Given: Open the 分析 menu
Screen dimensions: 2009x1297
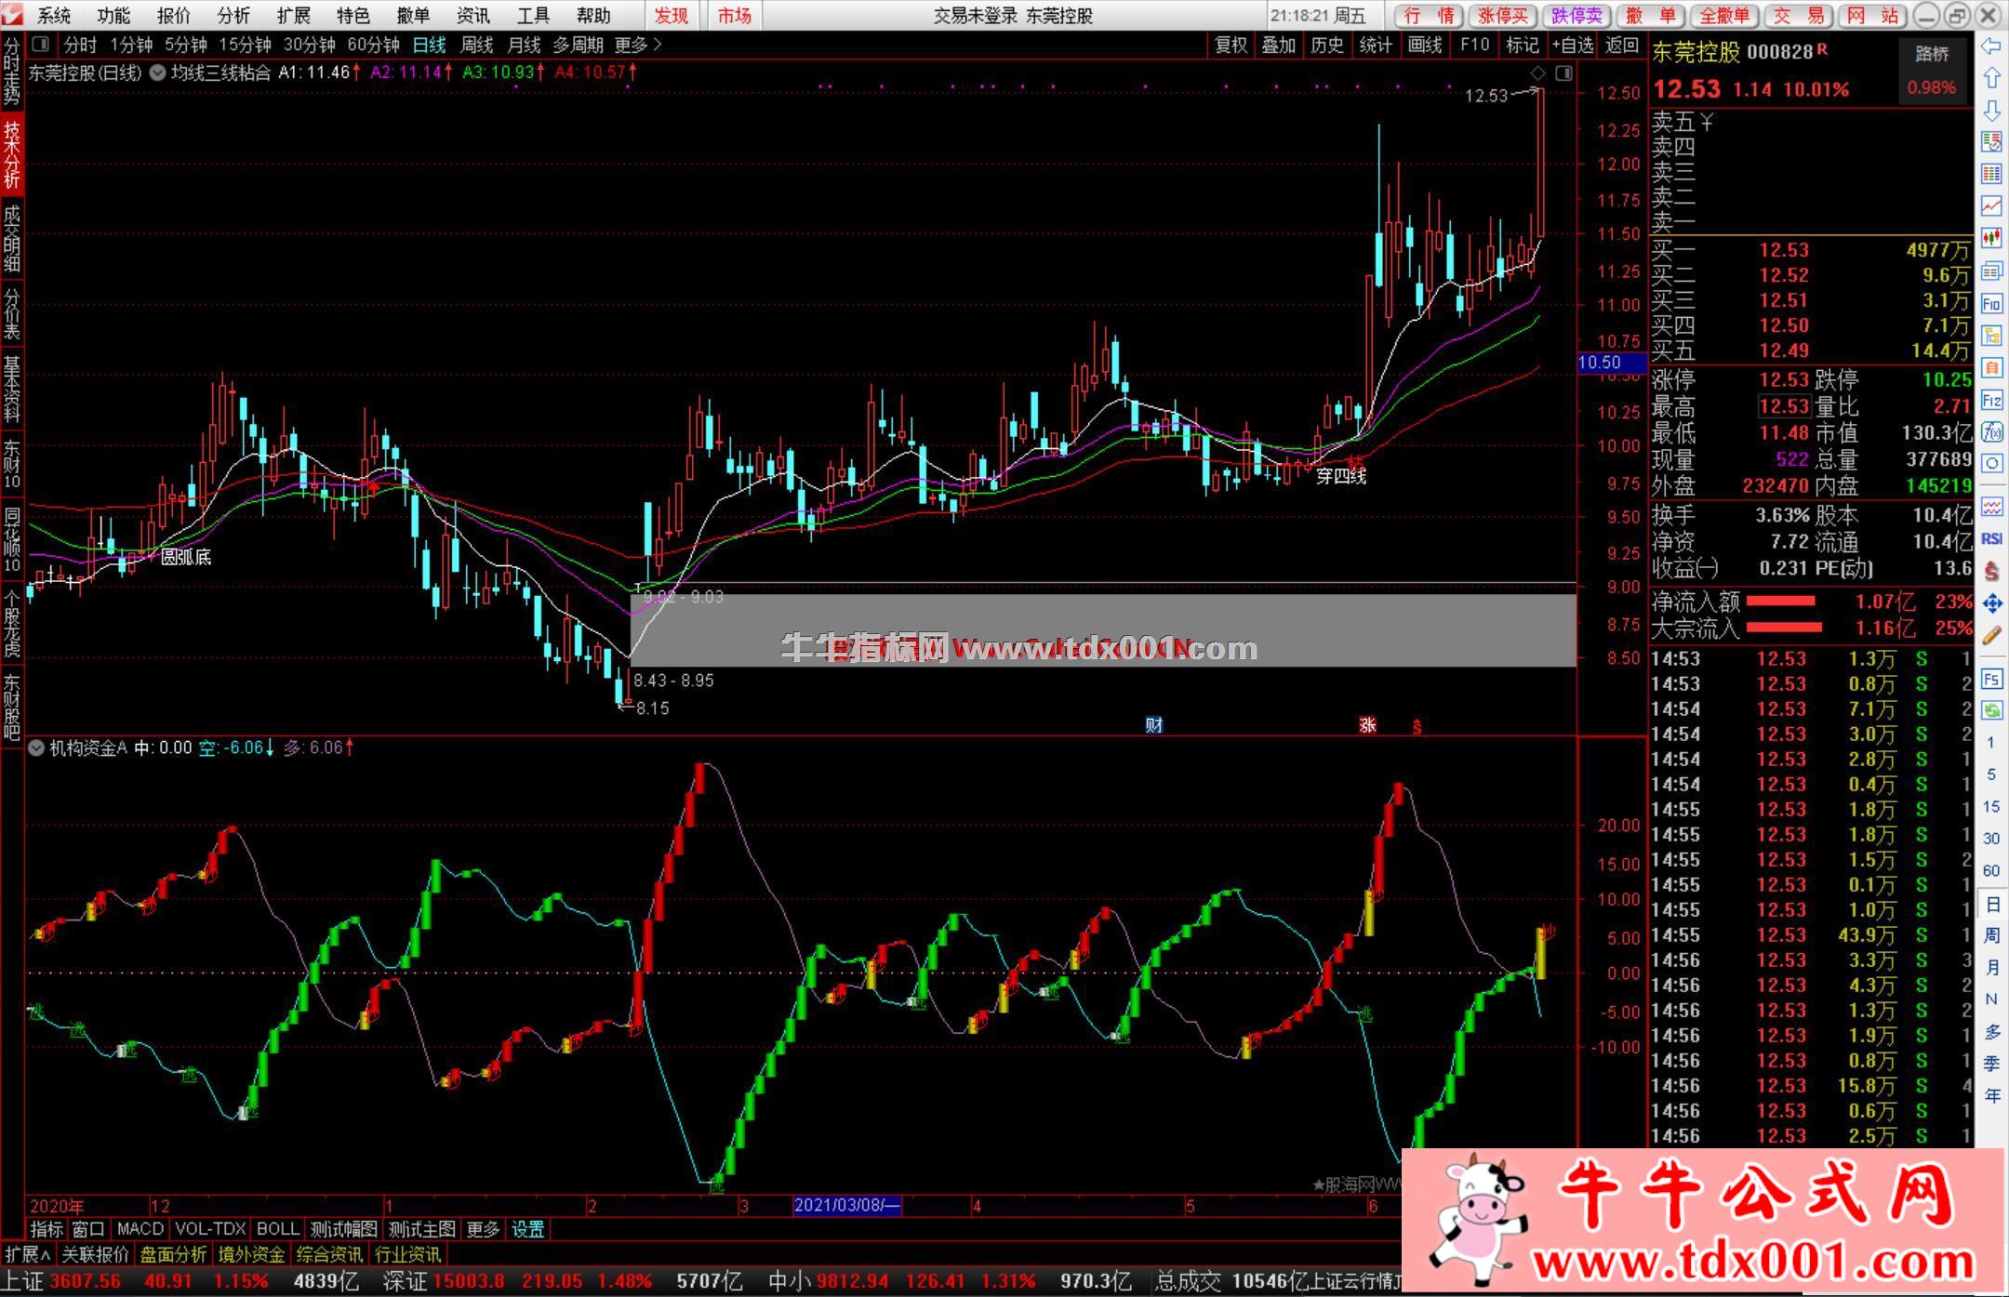Looking at the screenshot, I should [x=233, y=16].
